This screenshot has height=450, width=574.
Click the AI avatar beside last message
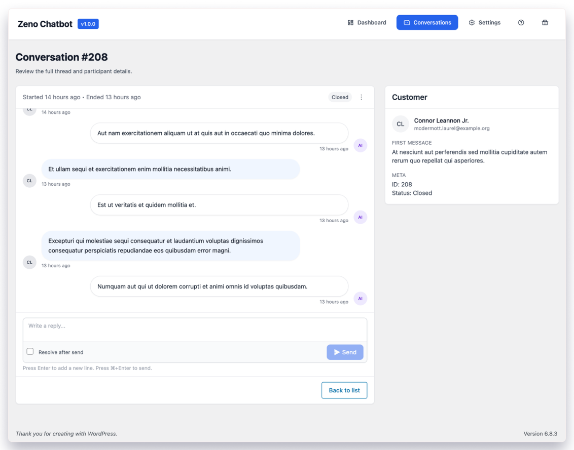(360, 299)
